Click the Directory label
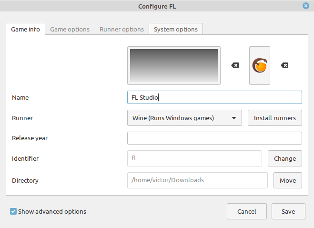 [25, 180]
